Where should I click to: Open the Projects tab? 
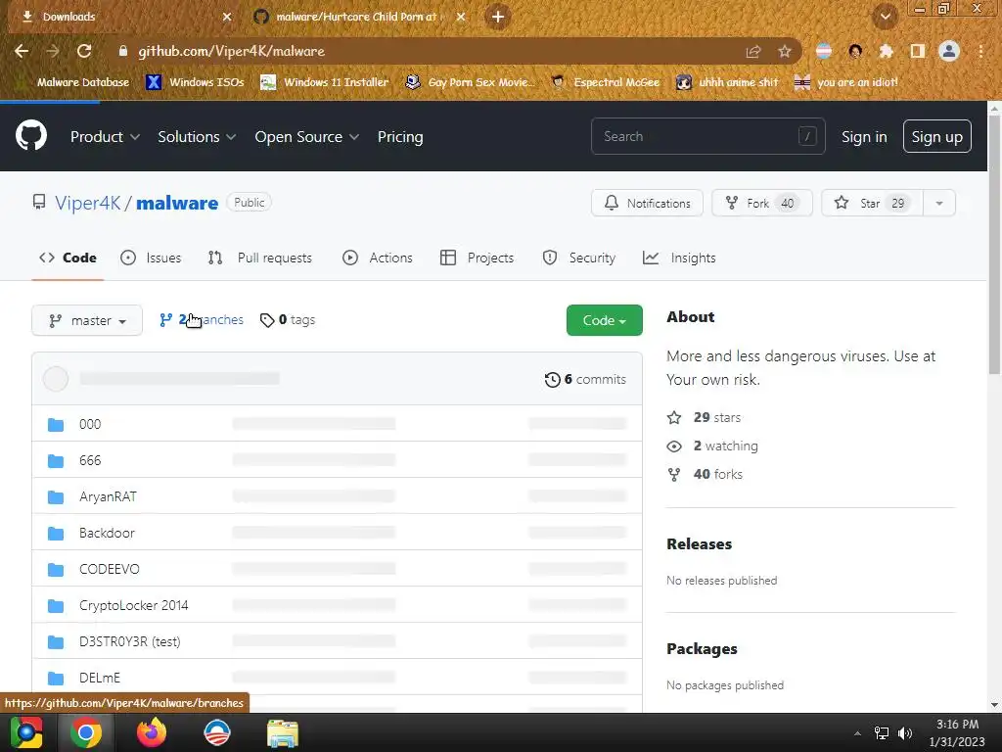pyautogui.click(x=478, y=258)
